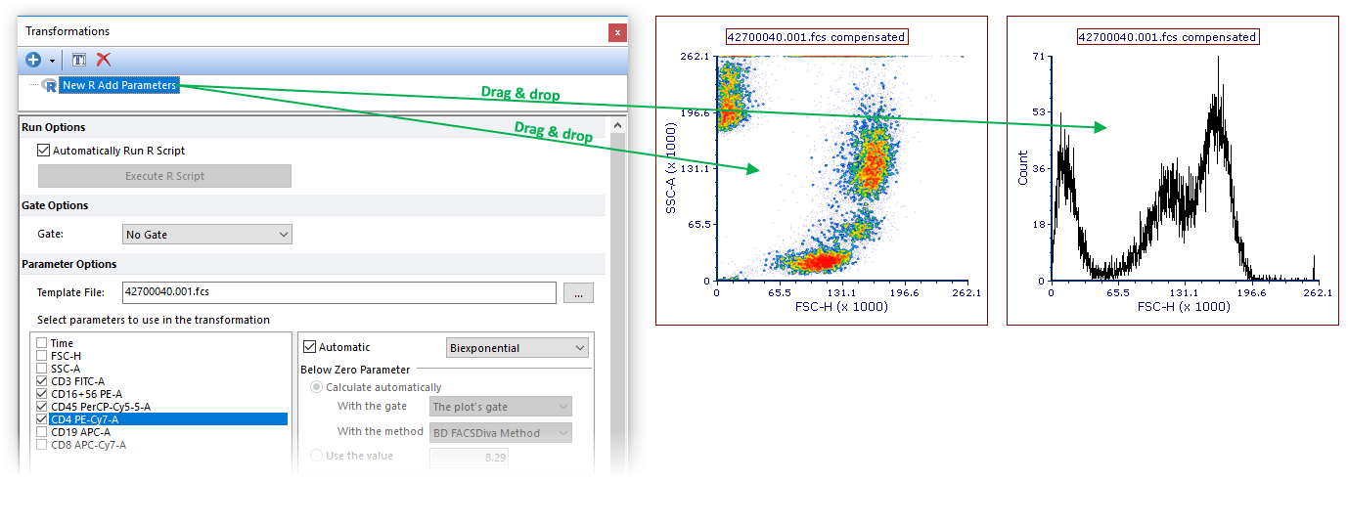
Task: Close the Transformations window
Action: 617,32
